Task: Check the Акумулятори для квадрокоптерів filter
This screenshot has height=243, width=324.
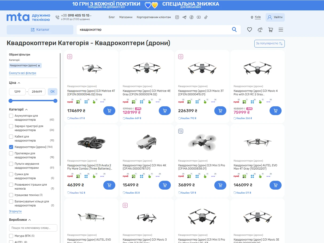Action: tap(11, 116)
